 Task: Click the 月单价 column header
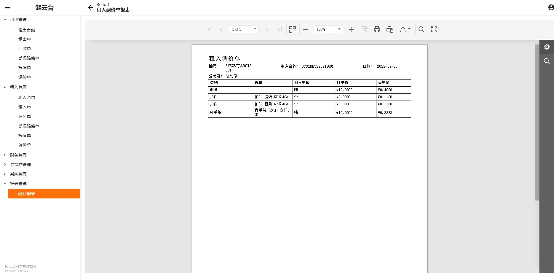(355, 83)
